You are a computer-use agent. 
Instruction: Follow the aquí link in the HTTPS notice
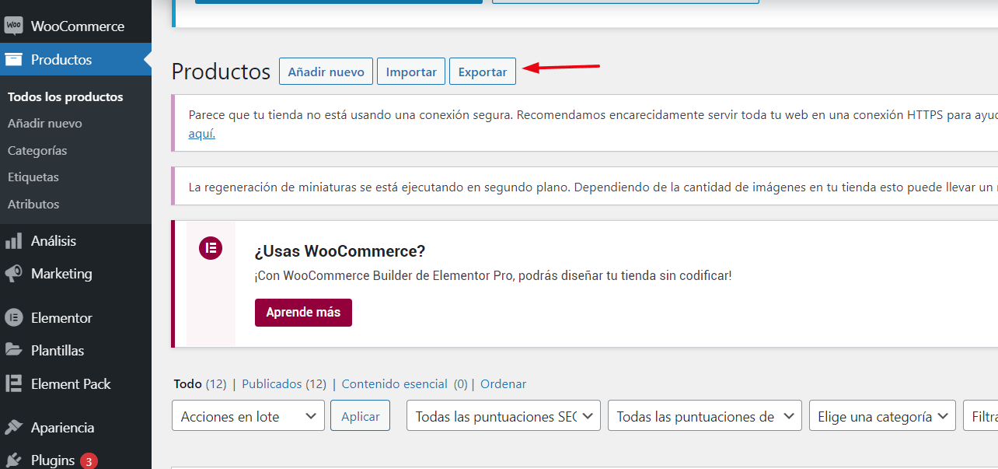pos(202,134)
